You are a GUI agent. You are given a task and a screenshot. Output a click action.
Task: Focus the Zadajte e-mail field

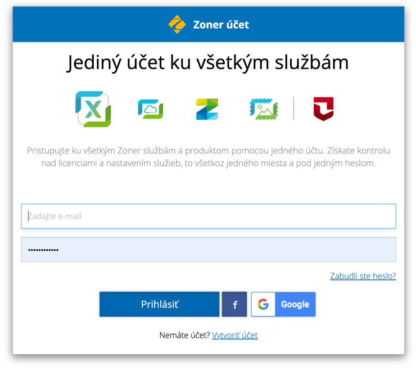pyautogui.click(x=209, y=216)
